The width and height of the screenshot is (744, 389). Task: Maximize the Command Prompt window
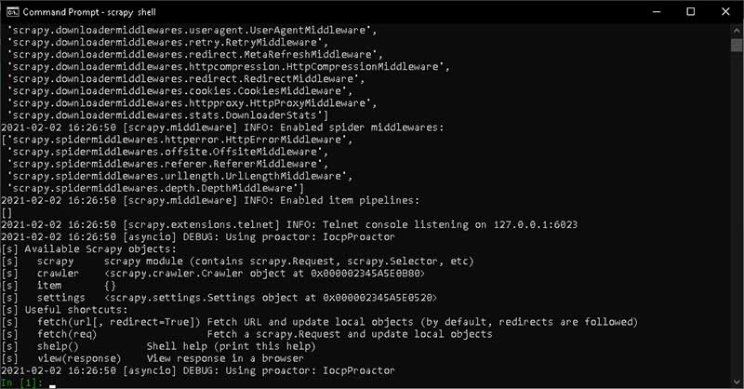691,12
